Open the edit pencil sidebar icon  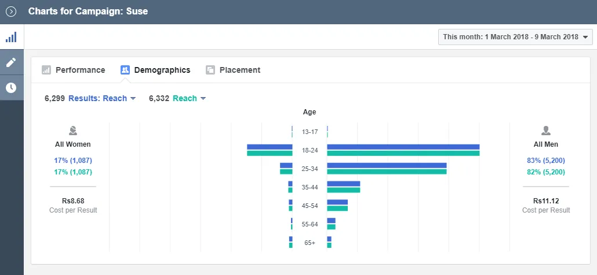pyautogui.click(x=12, y=62)
